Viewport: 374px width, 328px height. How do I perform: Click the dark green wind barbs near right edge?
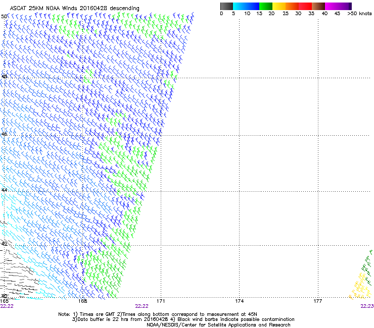click(367, 267)
